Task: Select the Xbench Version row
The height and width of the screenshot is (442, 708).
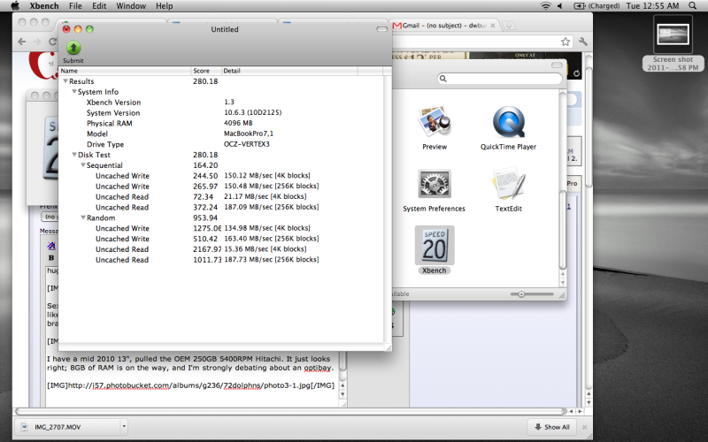Action: point(221,103)
